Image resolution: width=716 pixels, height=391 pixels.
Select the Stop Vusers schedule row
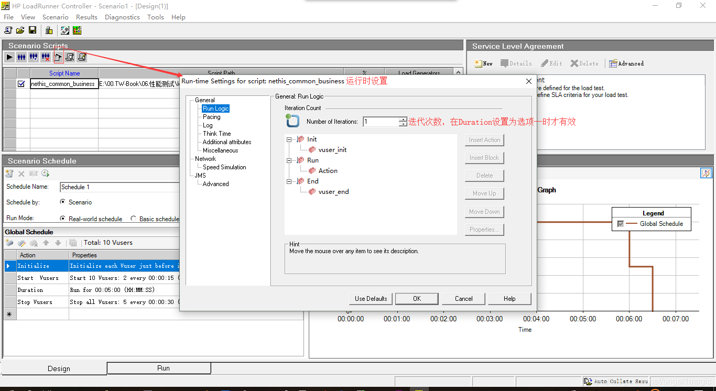point(92,302)
